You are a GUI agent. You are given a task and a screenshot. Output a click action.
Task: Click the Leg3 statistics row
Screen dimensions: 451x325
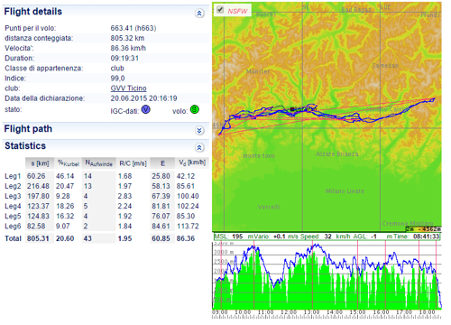[105, 196]
